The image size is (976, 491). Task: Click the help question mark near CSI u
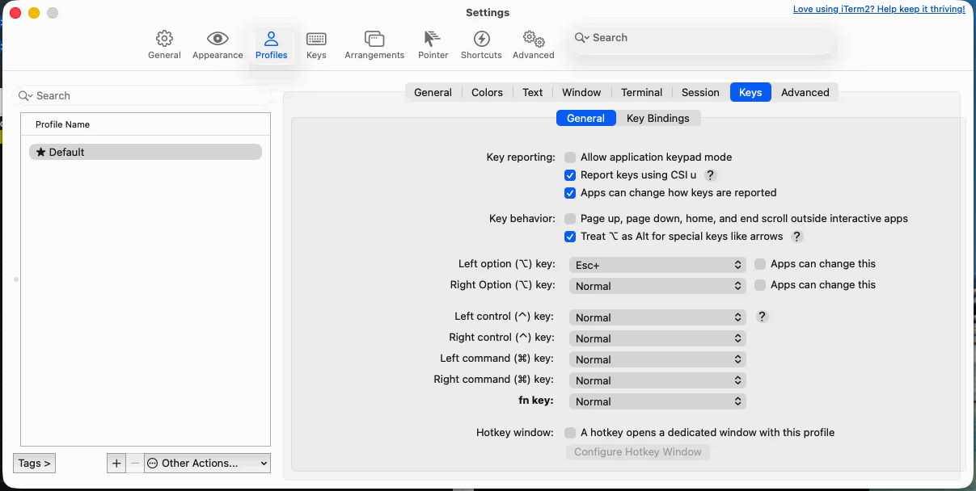coord(710,174)
